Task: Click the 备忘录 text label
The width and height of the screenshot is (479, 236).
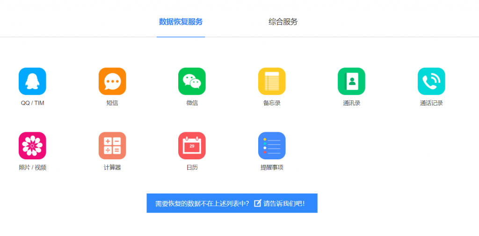Action: click(272, 103)
